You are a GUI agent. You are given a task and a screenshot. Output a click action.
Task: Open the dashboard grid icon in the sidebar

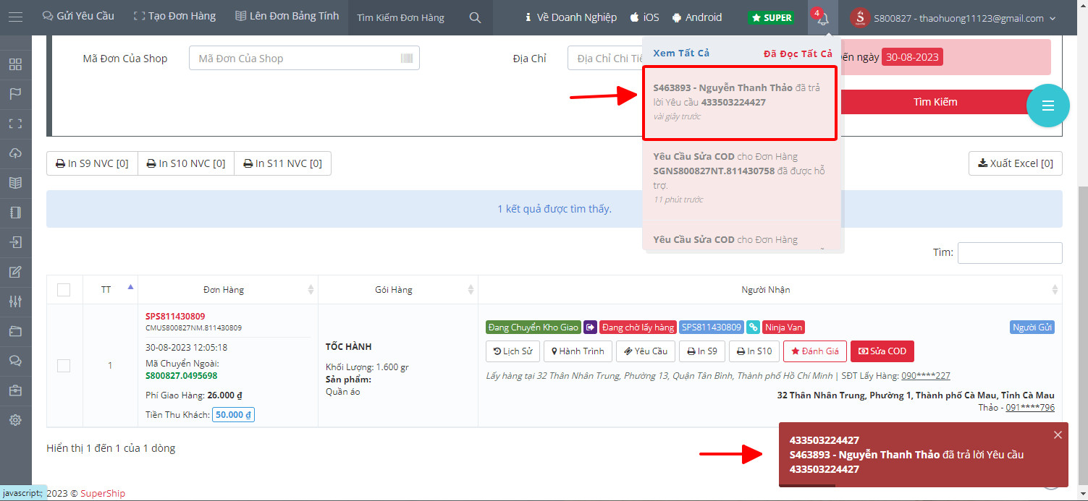point(15,64)
